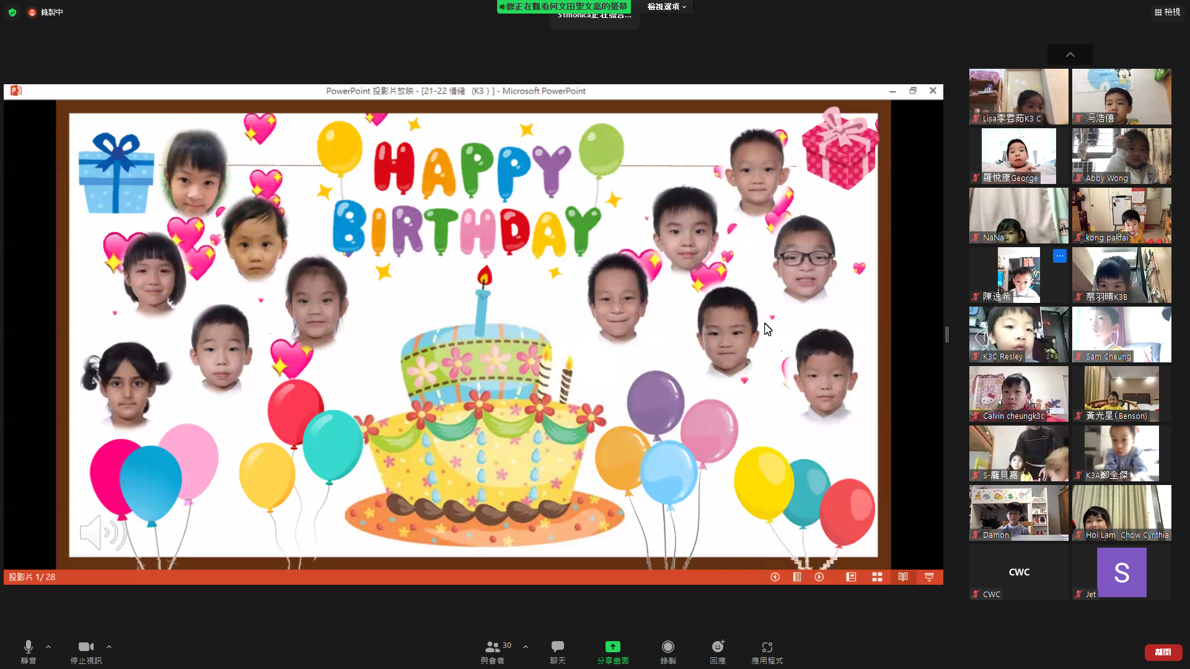Click the muted mic icon on Damon tile
Screen dimensions: 1190x669
(x=976, y=535)
